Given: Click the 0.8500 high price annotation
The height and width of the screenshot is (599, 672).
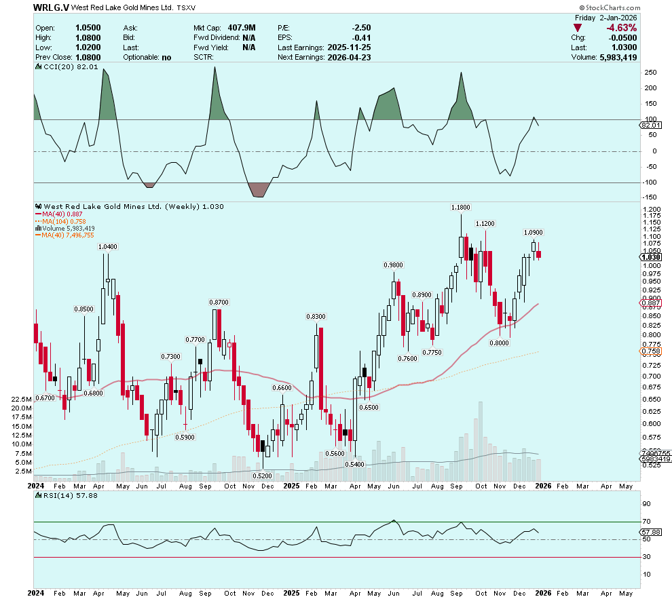Looking at the screenshot, I should pos(83,309).
